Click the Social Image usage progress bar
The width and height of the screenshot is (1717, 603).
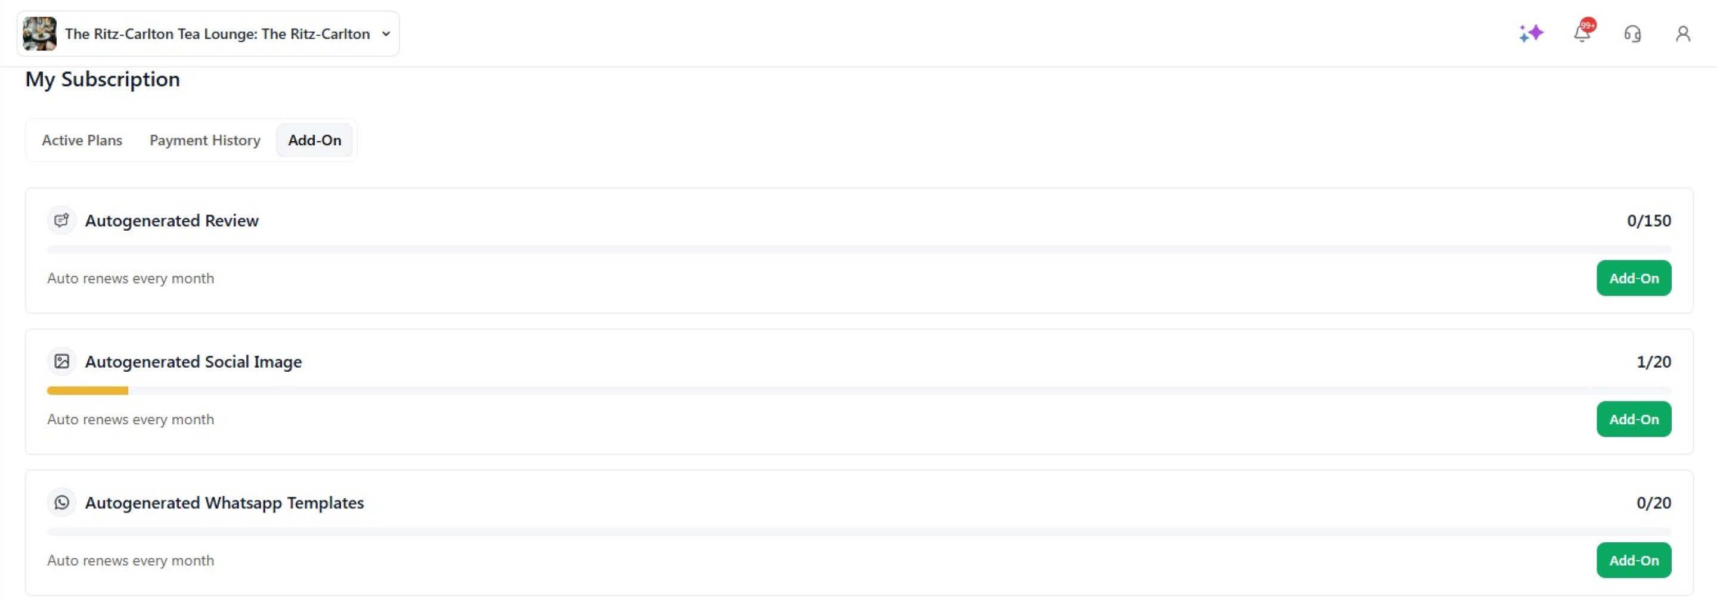[859, 391]
